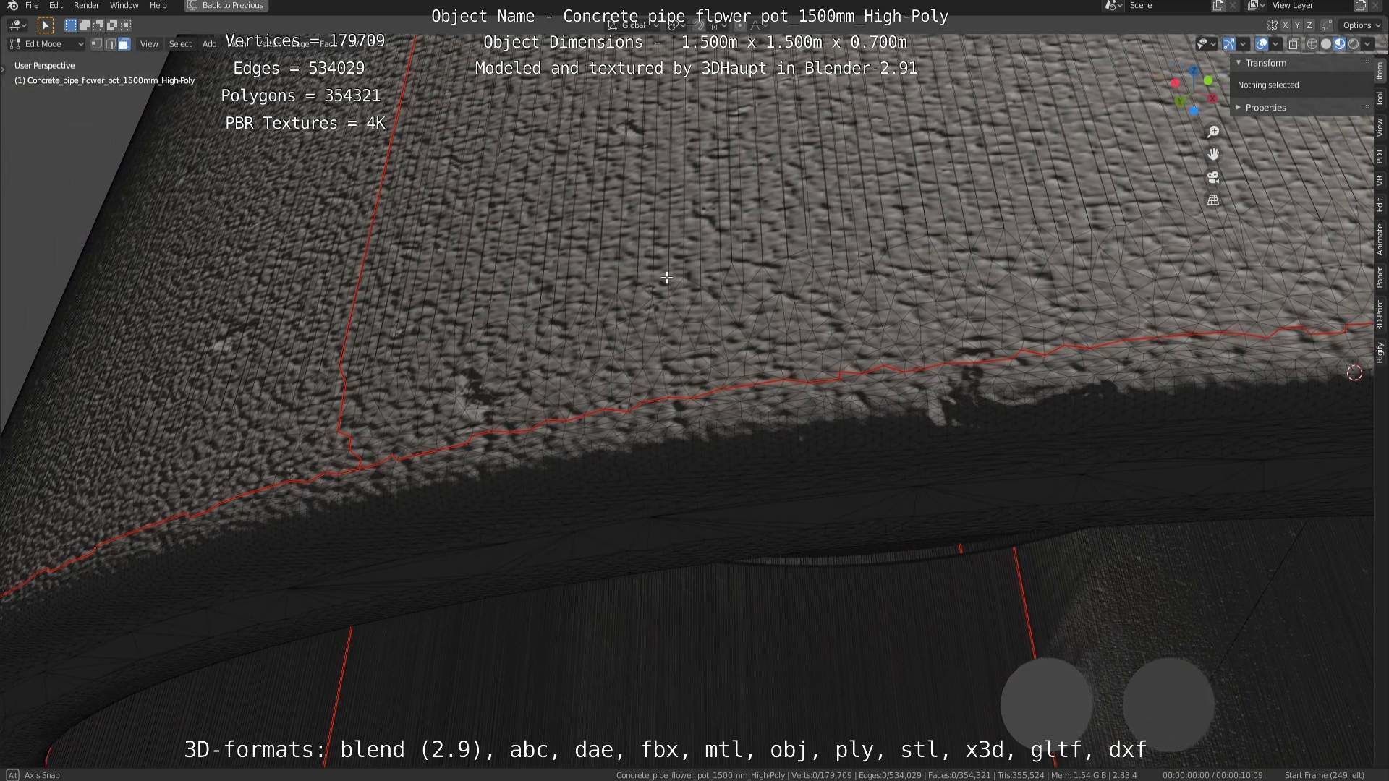The height and width of the screenshot is (781, 1389).
Task: Open the Render menu
Action: [x=86, y=5]
